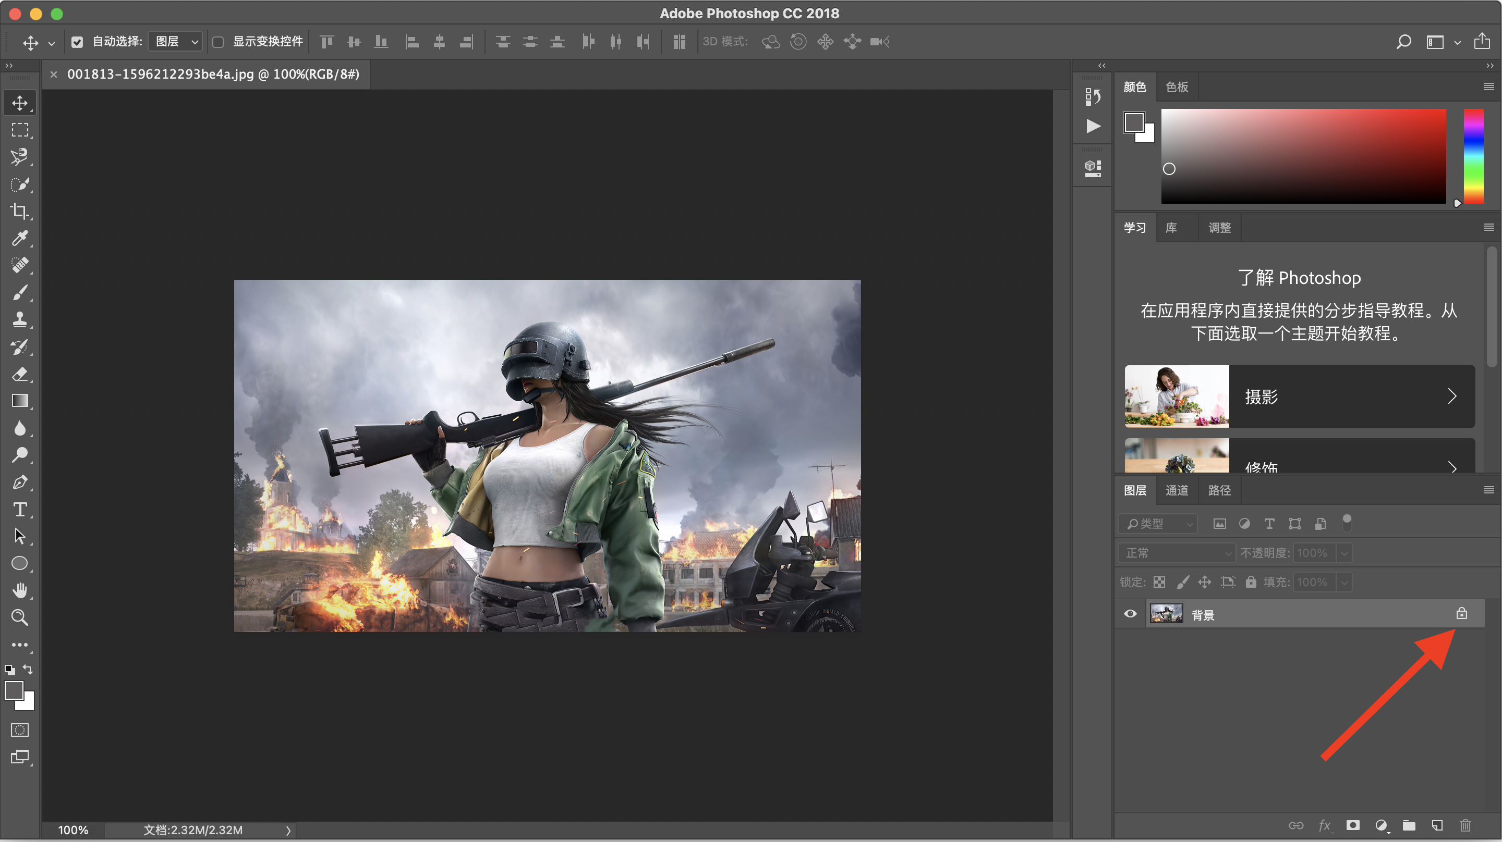Filter layers by pixel type

[1219, 523]
